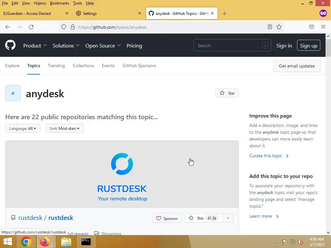Open the Firefox hamburger menu
331x248 pixels.
(x=323, y=27)
